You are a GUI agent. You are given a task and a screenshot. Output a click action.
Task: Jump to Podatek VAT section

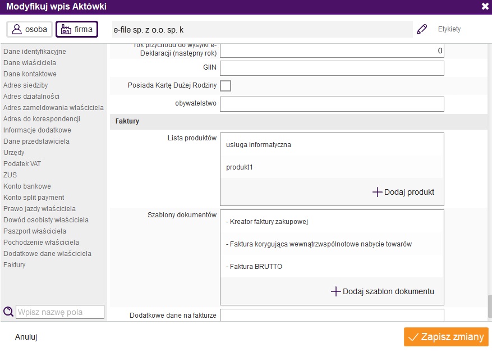coord(22,164)
